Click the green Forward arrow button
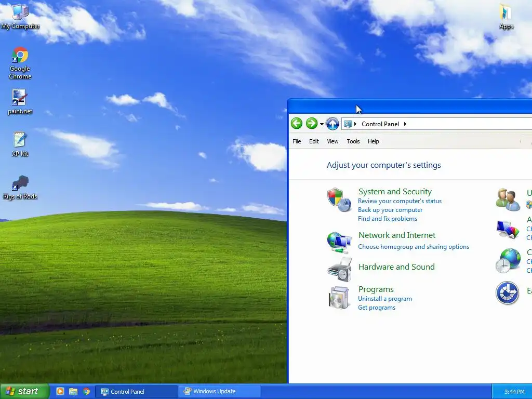This screenshot has height=399, width=532. tap(312, 124)
